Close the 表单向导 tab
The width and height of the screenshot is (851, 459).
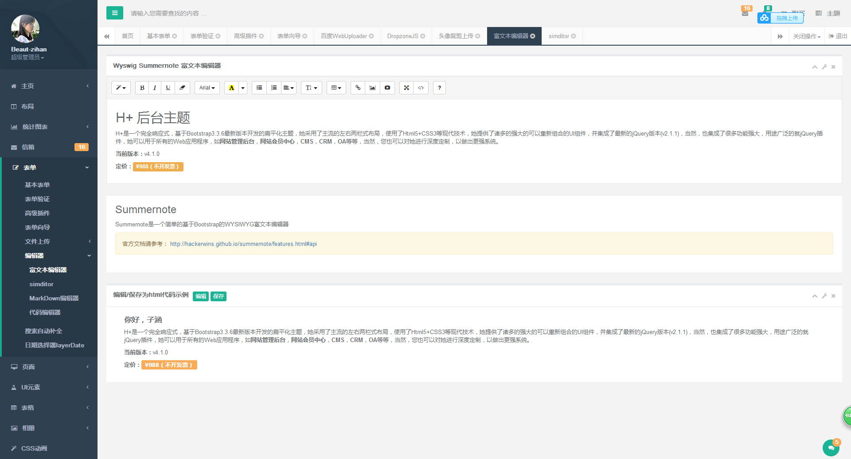point(305,36)
